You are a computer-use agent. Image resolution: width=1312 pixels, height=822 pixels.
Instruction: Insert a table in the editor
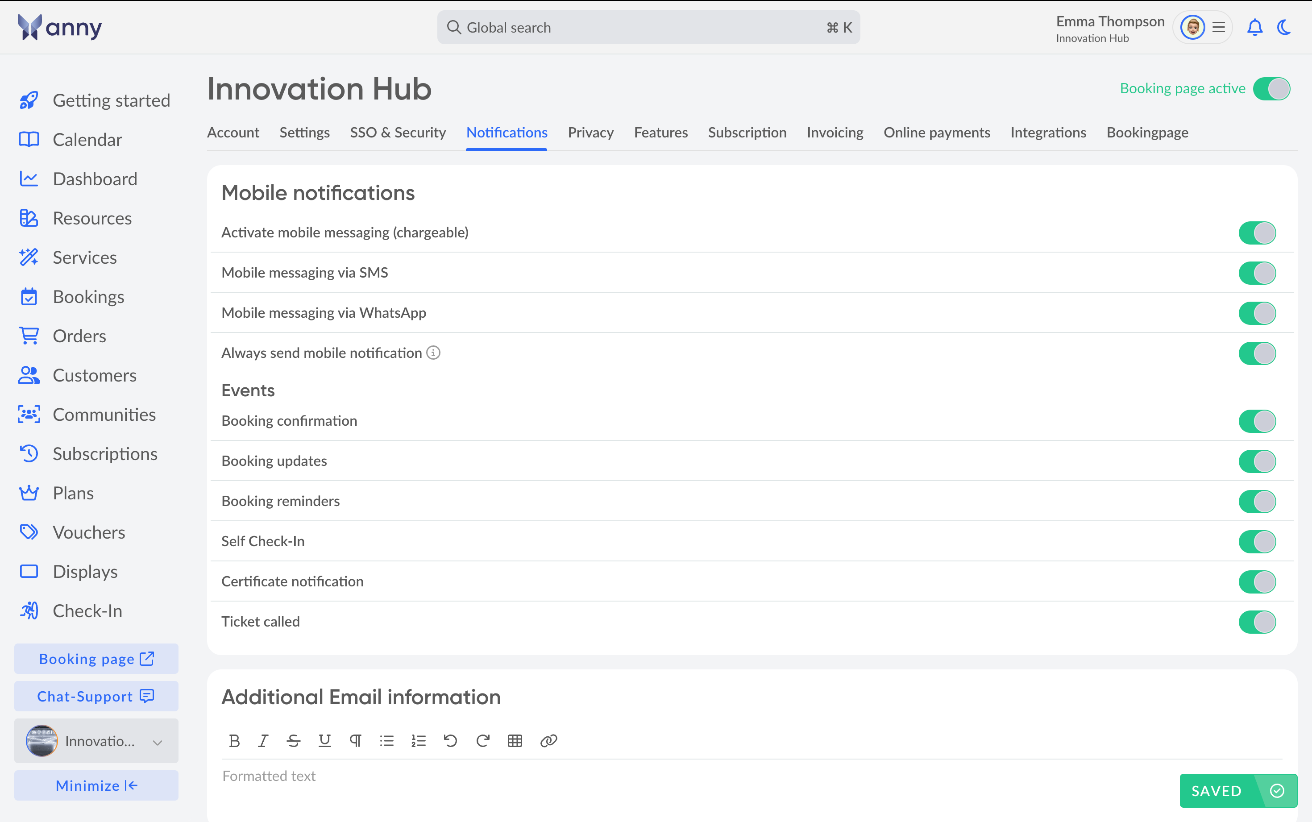point(515,740)
